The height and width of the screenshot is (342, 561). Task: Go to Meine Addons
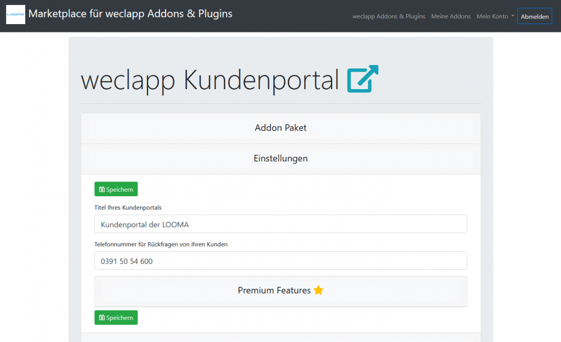tap(450, 16)
